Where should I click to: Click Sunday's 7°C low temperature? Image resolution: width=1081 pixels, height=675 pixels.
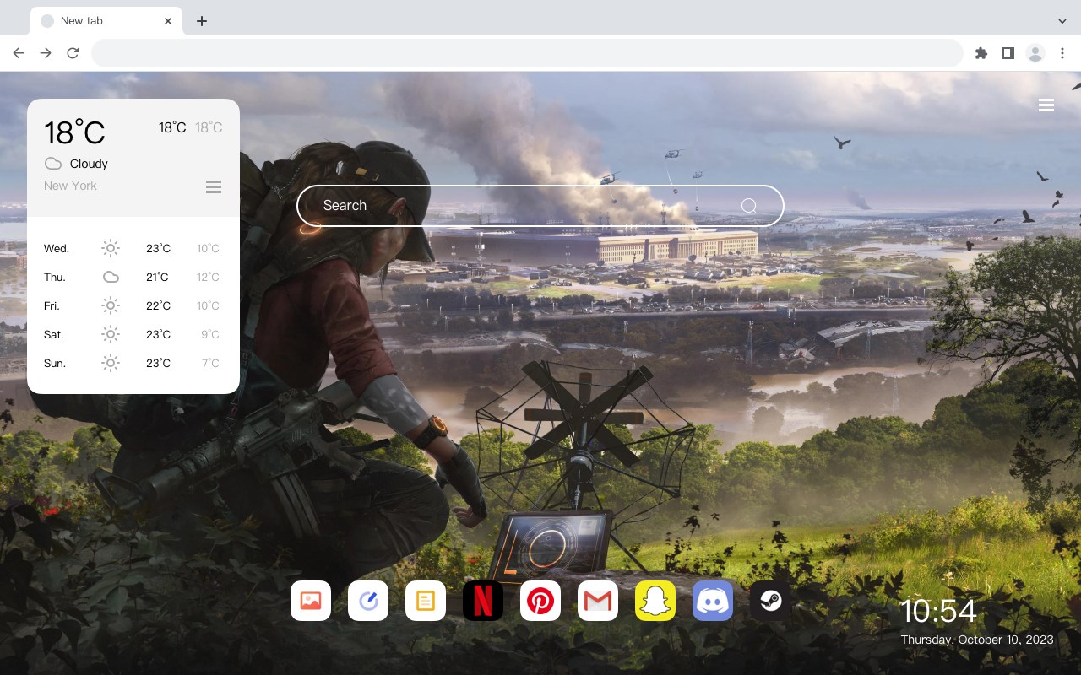[x=210, y=363]
